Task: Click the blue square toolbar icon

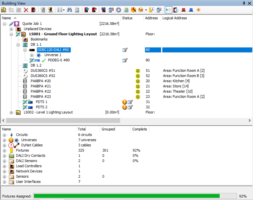Action: 191,10
